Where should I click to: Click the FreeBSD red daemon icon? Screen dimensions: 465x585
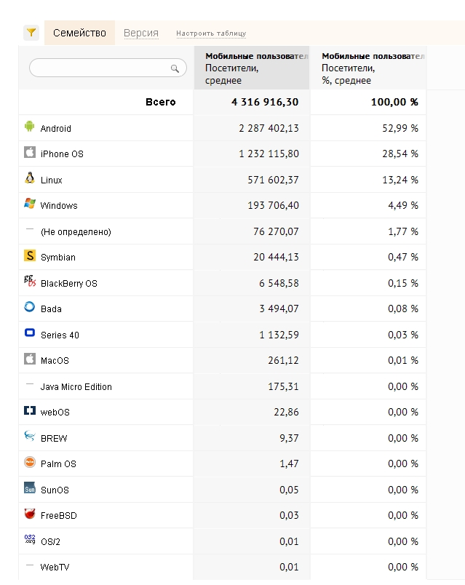tap(30, 514)
